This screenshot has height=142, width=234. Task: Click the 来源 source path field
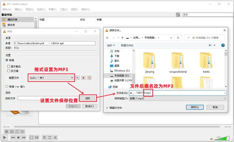click(55, 43)
